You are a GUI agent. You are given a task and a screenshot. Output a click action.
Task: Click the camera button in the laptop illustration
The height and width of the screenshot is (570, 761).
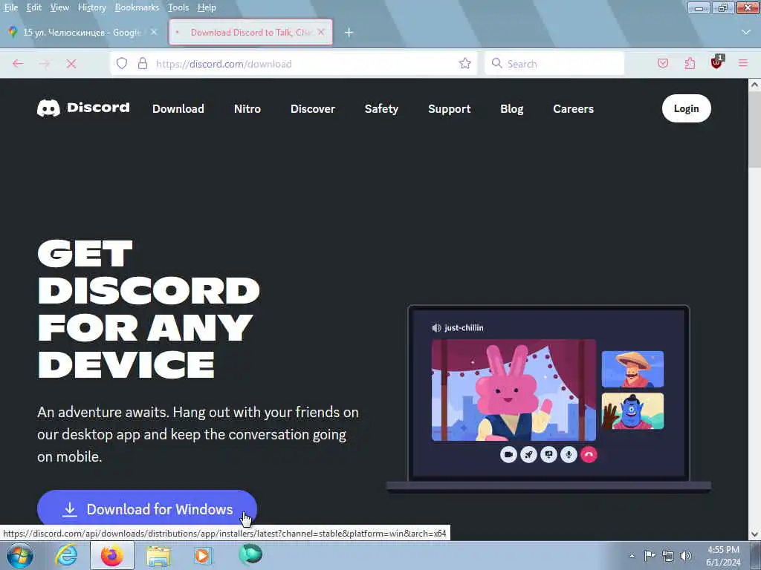pos(508,455)
